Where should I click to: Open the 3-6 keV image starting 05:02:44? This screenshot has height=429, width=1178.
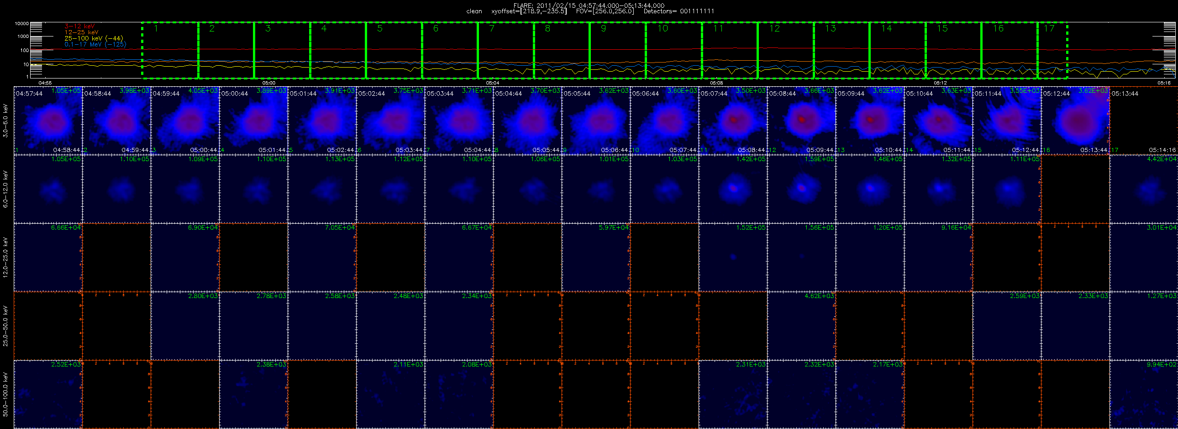(390, 120)
